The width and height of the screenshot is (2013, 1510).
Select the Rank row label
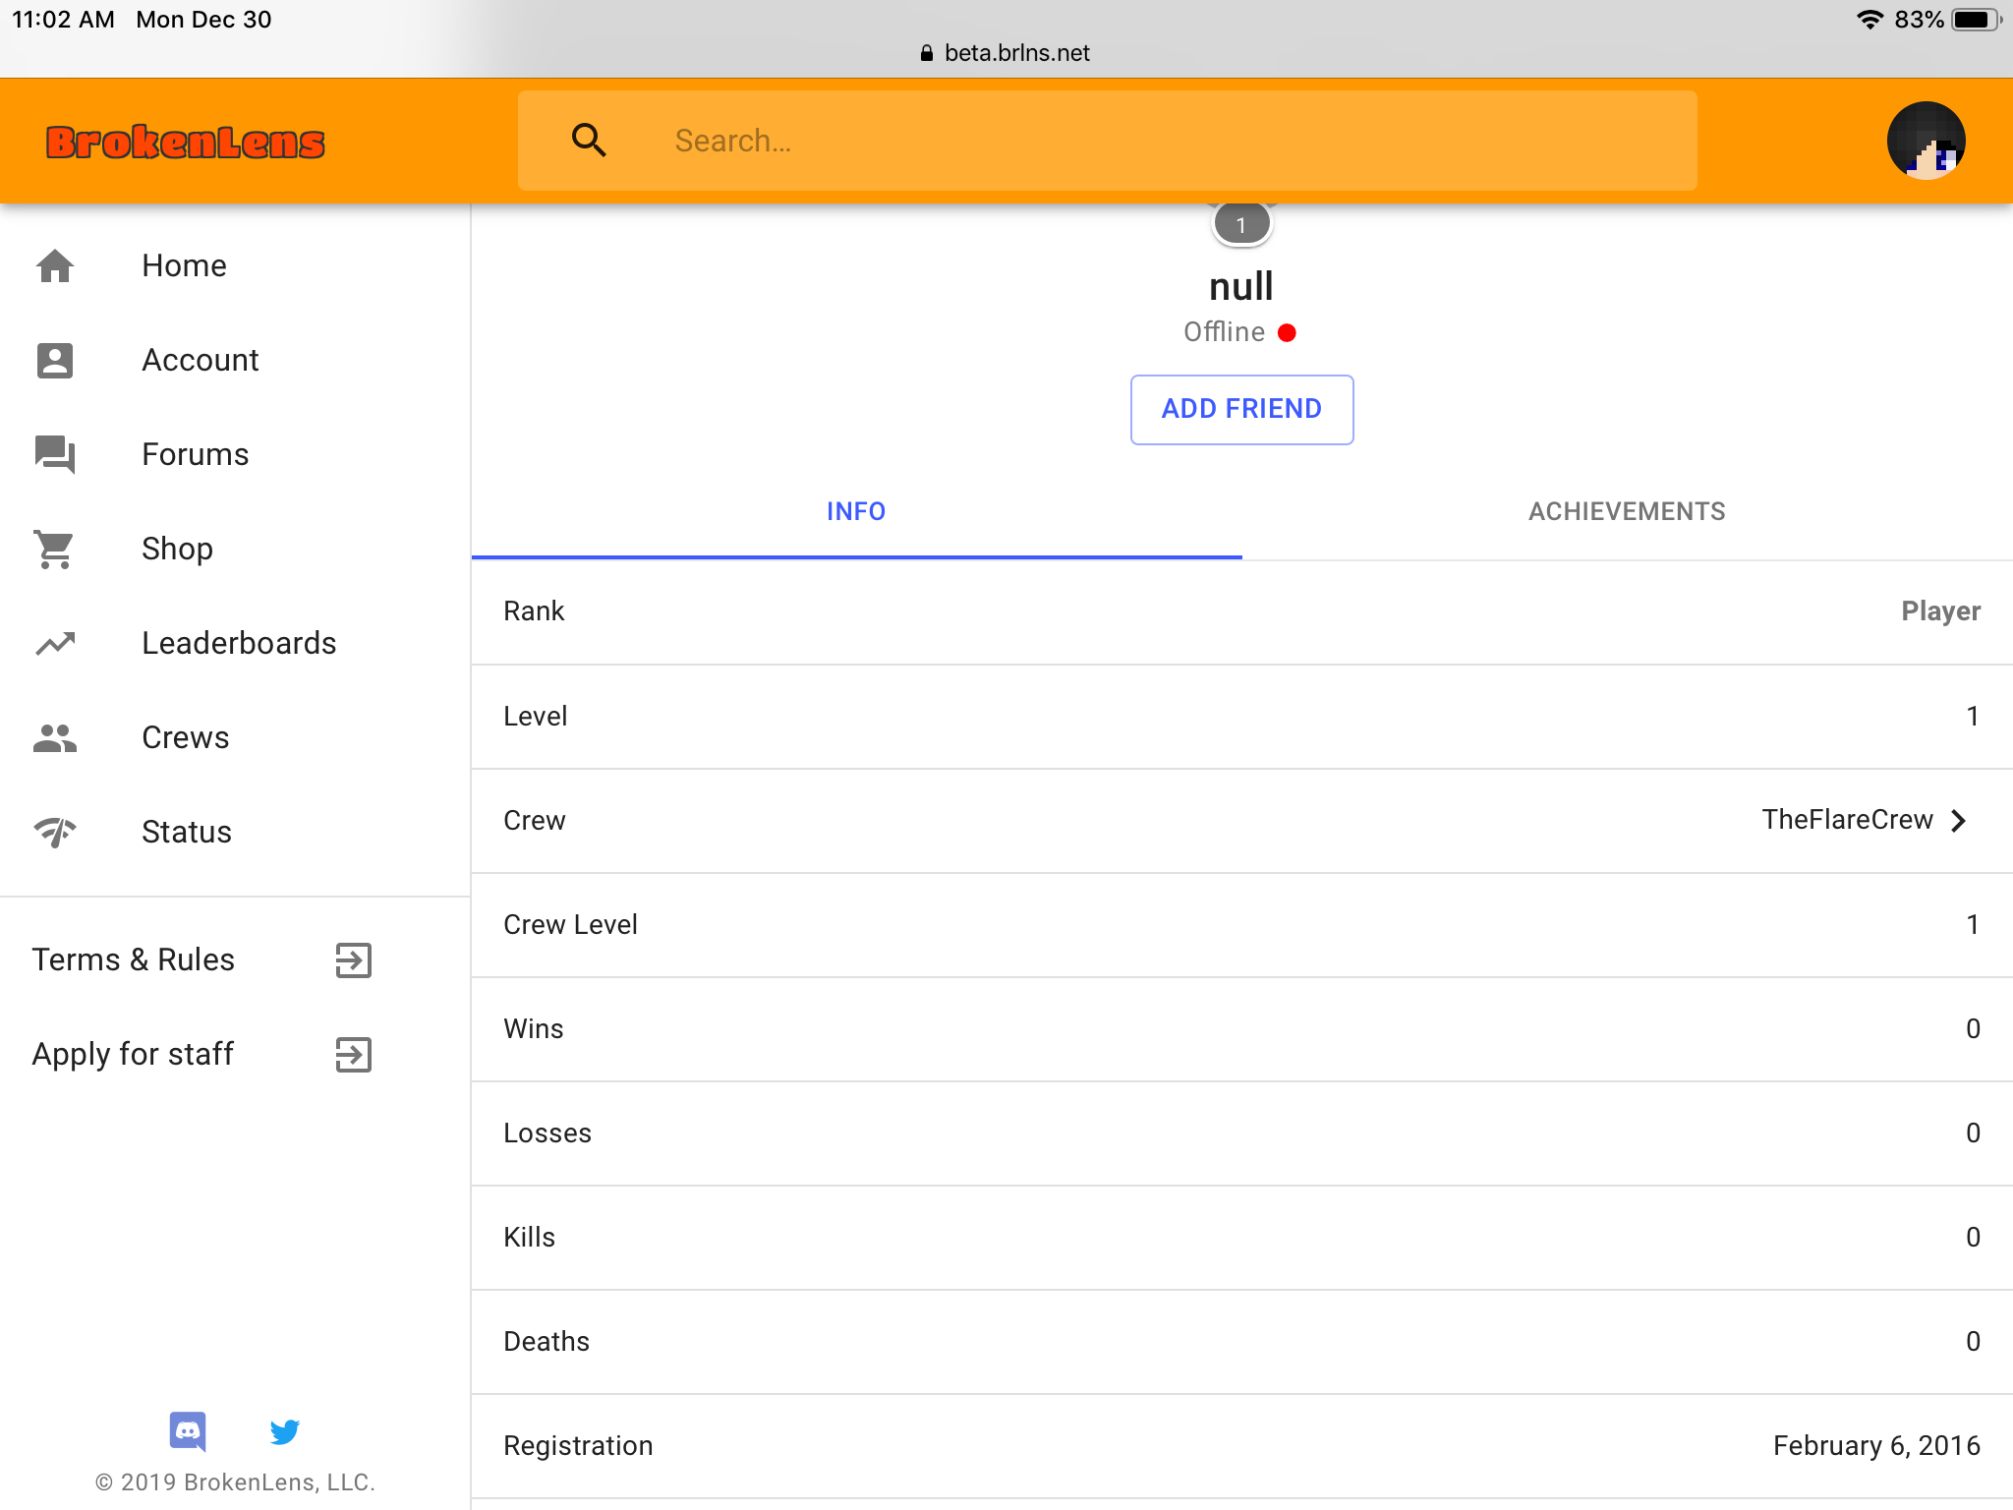[534, 611]
